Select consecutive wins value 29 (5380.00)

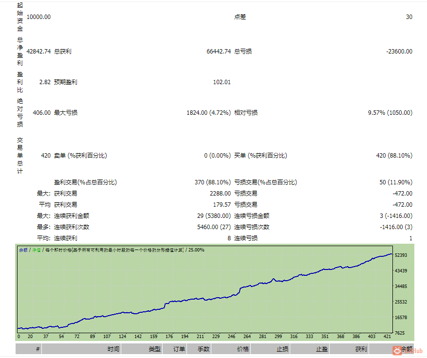click(214, 216)
